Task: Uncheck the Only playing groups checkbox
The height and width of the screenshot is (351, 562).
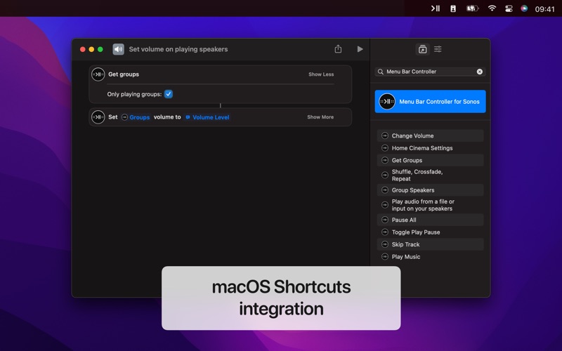Action: point(169,94)
